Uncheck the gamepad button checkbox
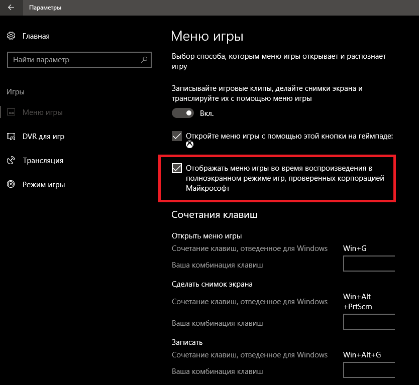 [177, 136]
